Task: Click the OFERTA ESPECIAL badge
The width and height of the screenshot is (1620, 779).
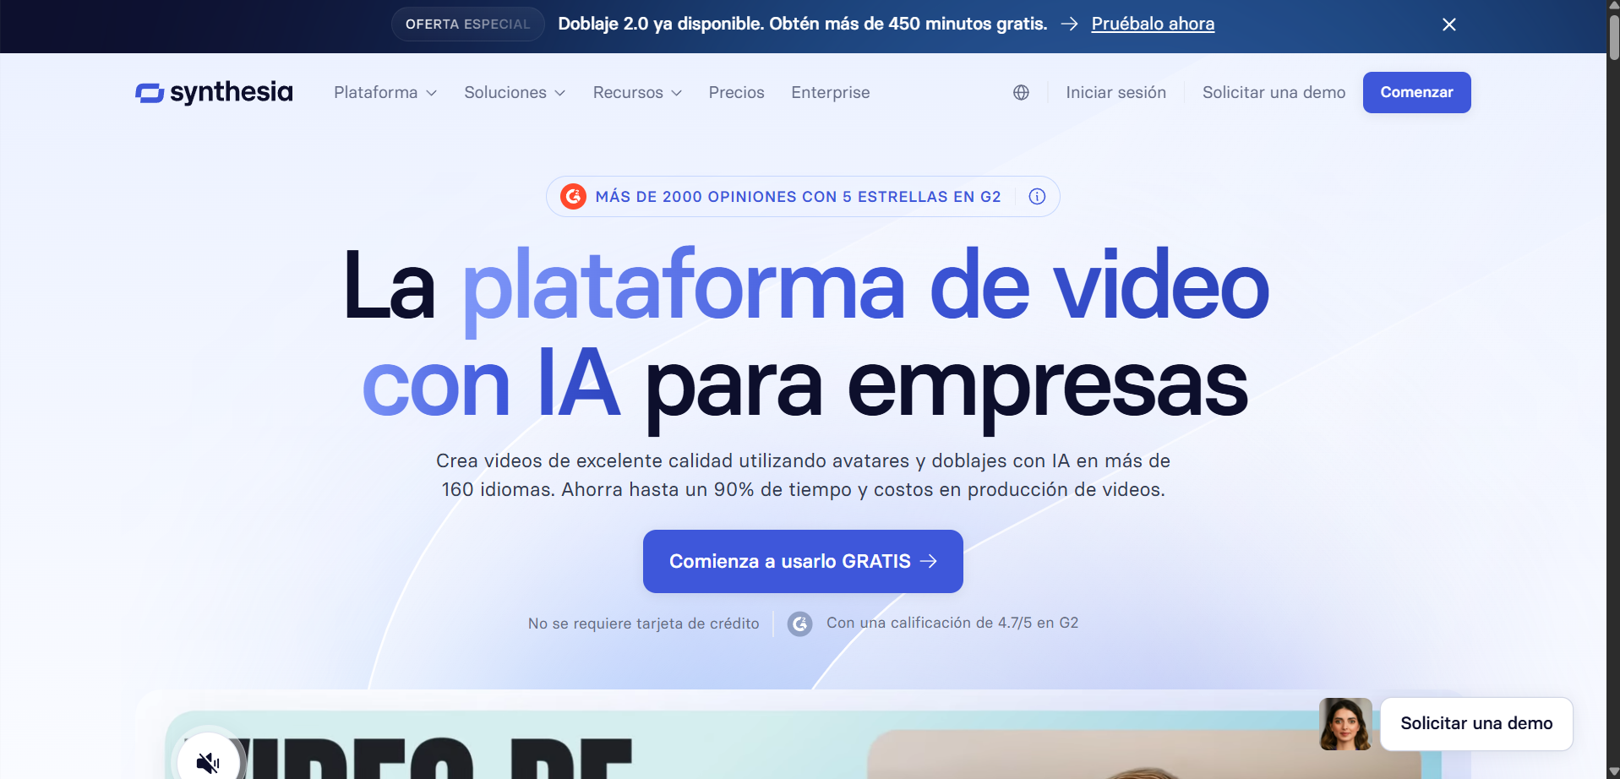Action: point(467,24)
